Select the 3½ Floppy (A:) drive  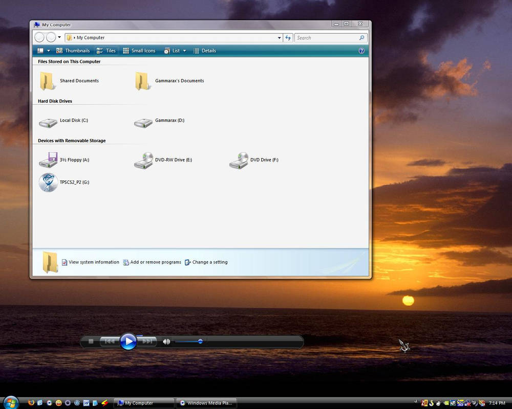pos(64,160)
